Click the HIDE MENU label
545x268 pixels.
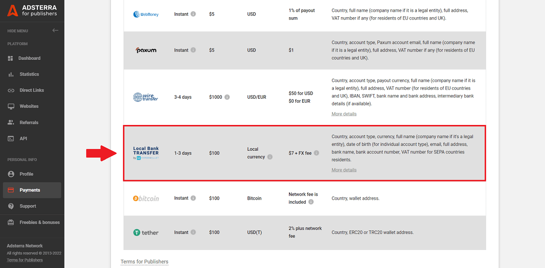point(18,31)
